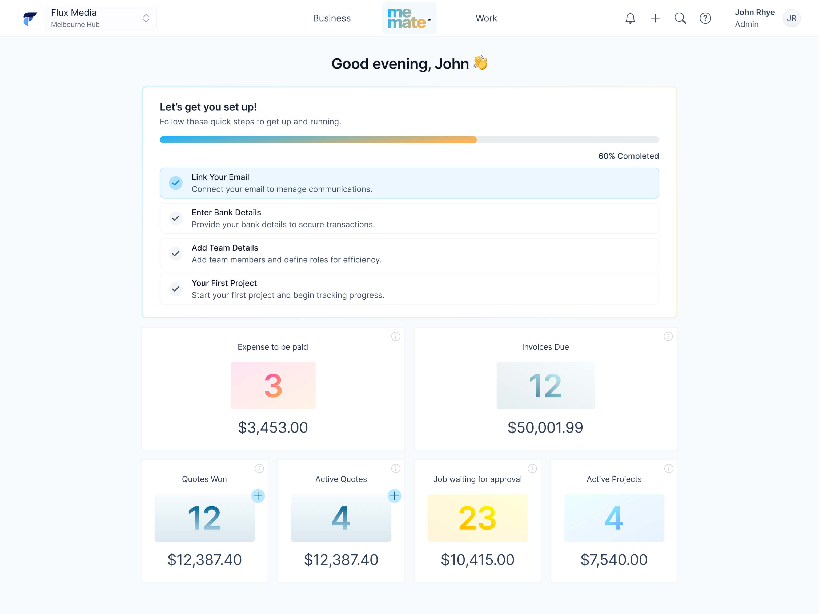This screenshot has height=614, width=819.
Task: Show info for Active Quotes card
Action: 395,468
